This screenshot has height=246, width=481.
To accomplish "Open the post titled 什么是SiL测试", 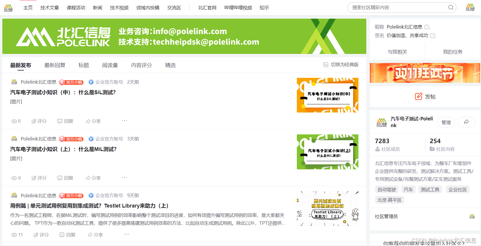I will click(63, 92).
